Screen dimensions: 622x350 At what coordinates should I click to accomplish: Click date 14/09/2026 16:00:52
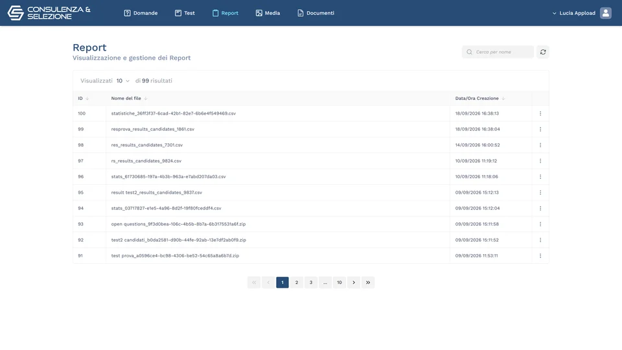(478, 145)
